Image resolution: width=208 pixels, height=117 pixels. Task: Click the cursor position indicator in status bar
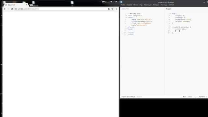click(x=128, y=97)
